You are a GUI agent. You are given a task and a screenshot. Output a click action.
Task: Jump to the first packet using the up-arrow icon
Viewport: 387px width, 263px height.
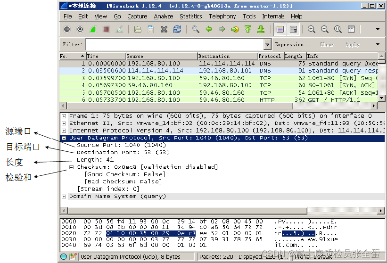click(x=248, y=29)
